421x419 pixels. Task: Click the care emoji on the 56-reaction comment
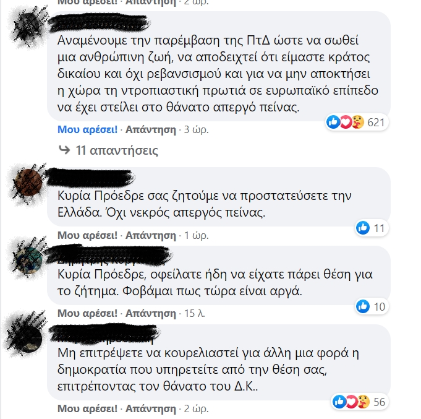coord(364,402)
